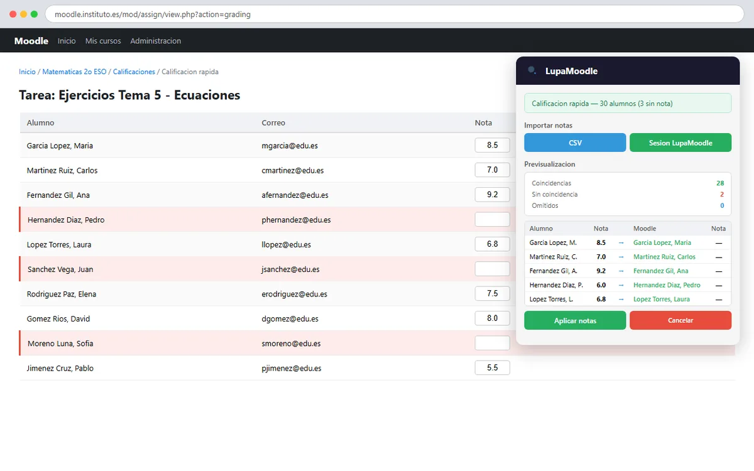Image resolution: width=754 pixels, height=471 pixels.
Task: Select email cmartinez@edu.es
Action: tap(293, 170)
